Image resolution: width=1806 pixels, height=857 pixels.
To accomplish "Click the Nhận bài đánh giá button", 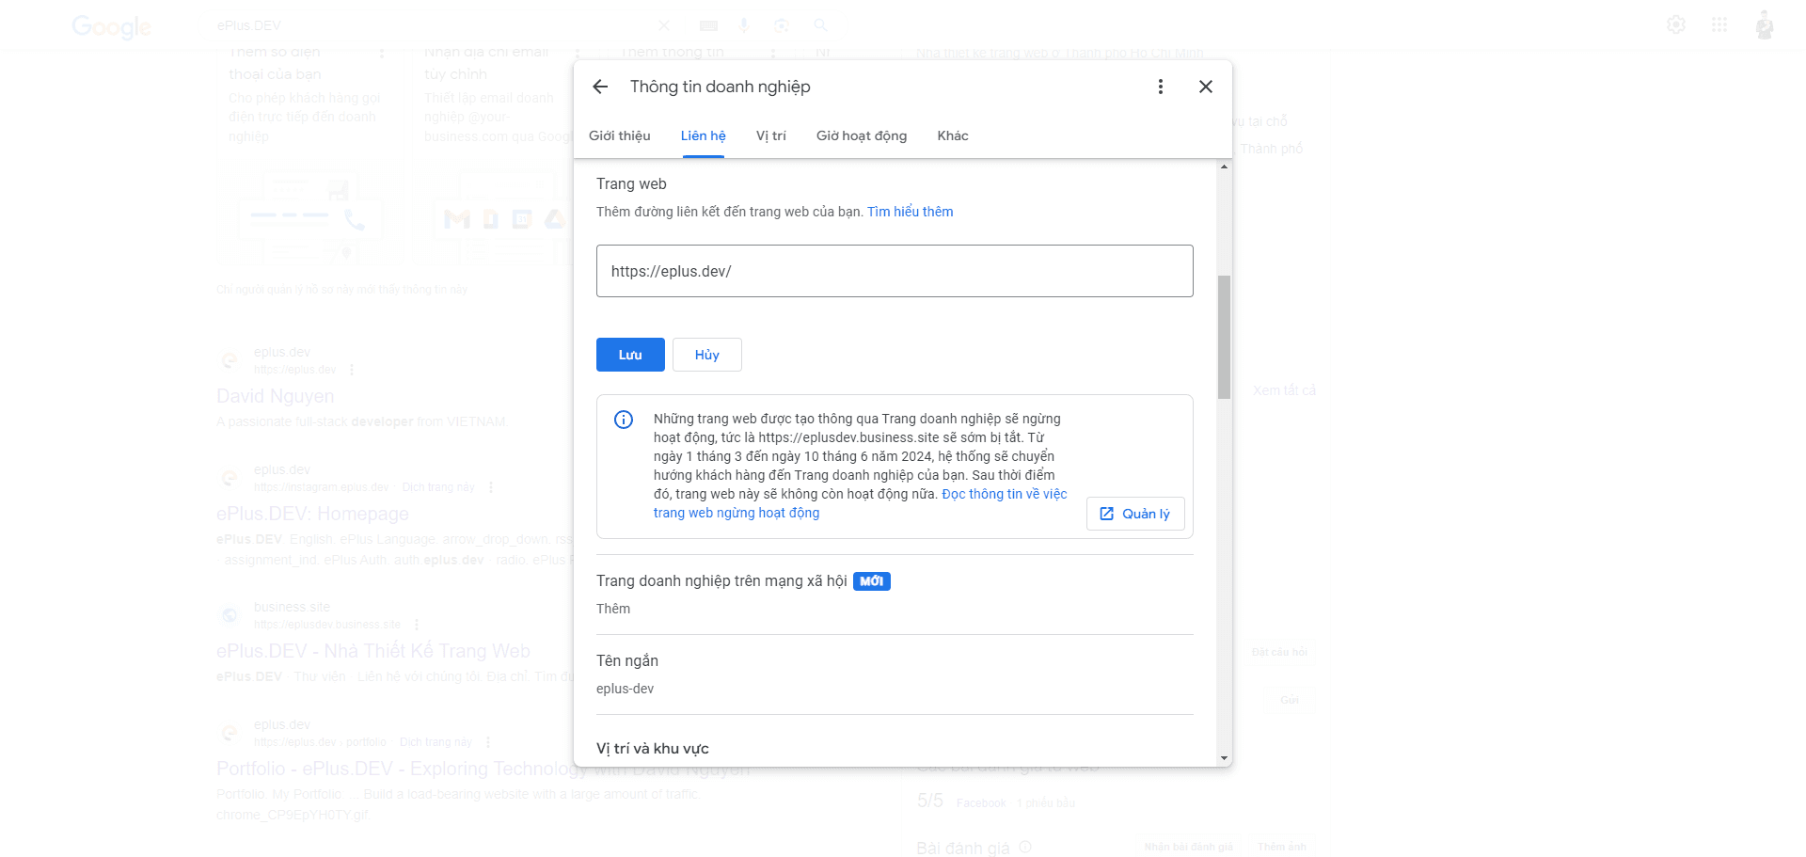I will (1188, 847).
